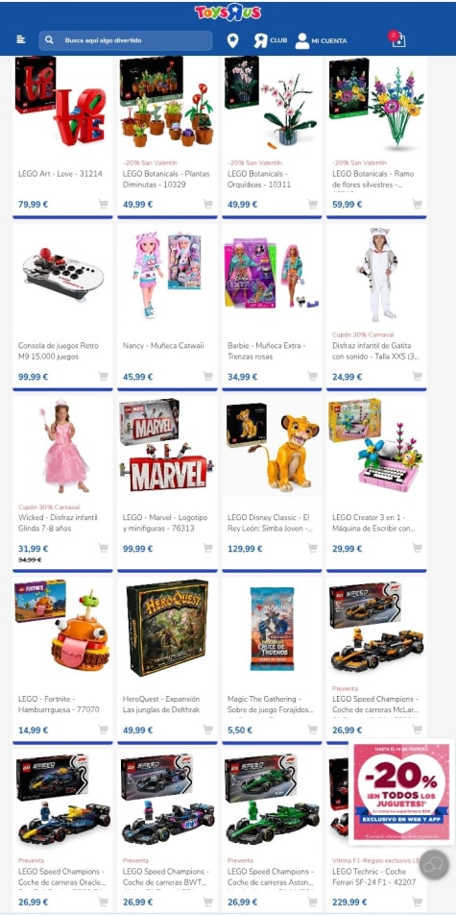This screenshot has width=456, height=916.
Task: Open Magic The Gathering Sobre de juego link
Action: point(270,704)
